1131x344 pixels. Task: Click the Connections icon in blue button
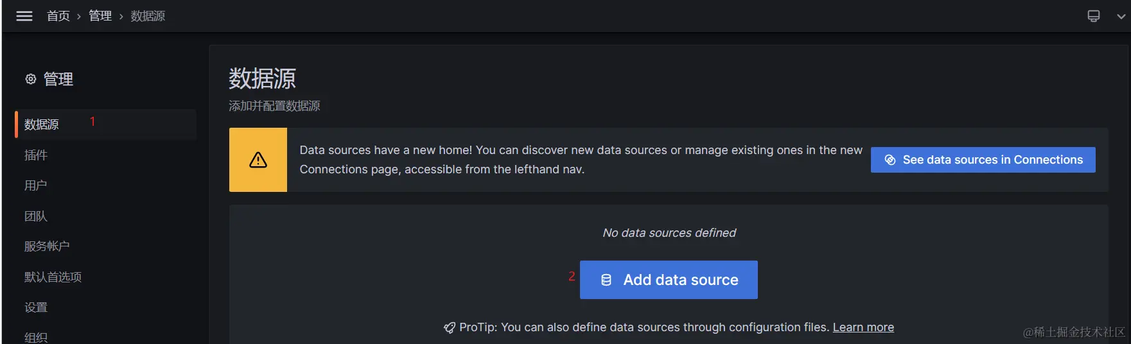pos(890,160)
